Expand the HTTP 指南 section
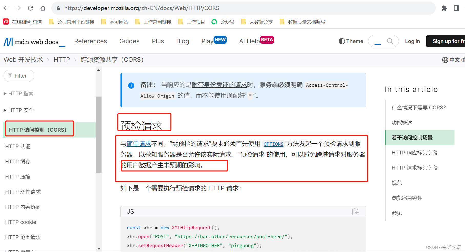The width and height of the screenshot is (465, 252). 19,94
